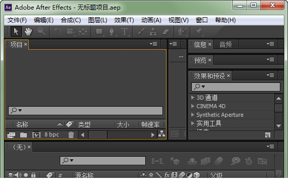Open the 合成(C) menu

[71, 20]
